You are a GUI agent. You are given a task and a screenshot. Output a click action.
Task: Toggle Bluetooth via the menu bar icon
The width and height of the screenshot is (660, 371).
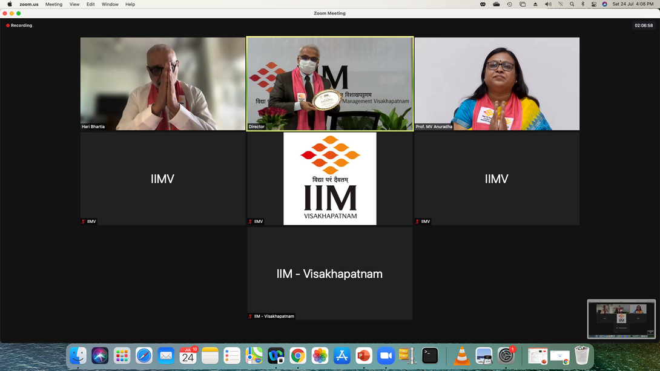[582, 4]
